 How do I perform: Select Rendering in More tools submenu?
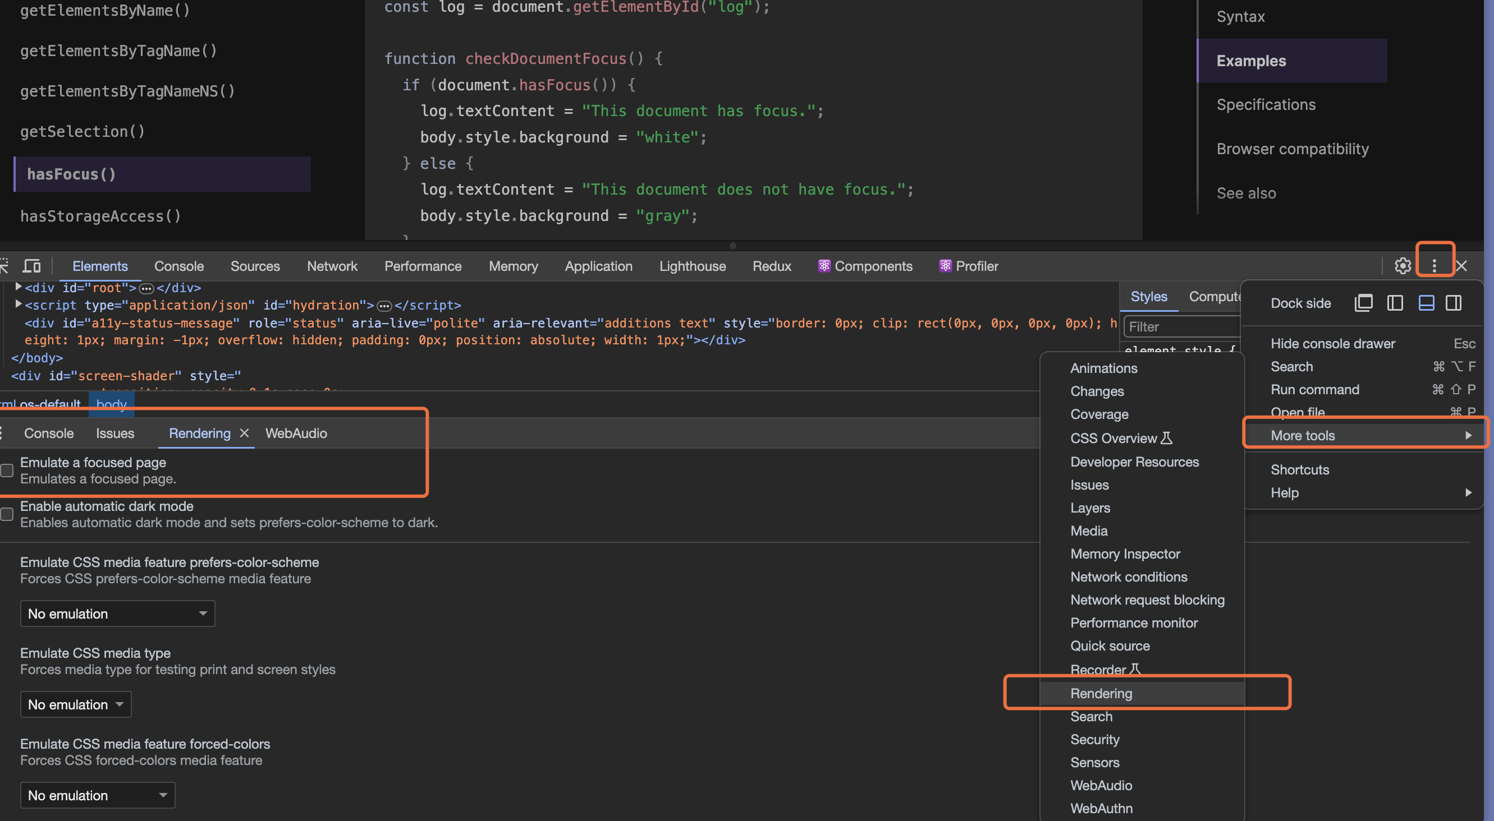[1101, 693]
